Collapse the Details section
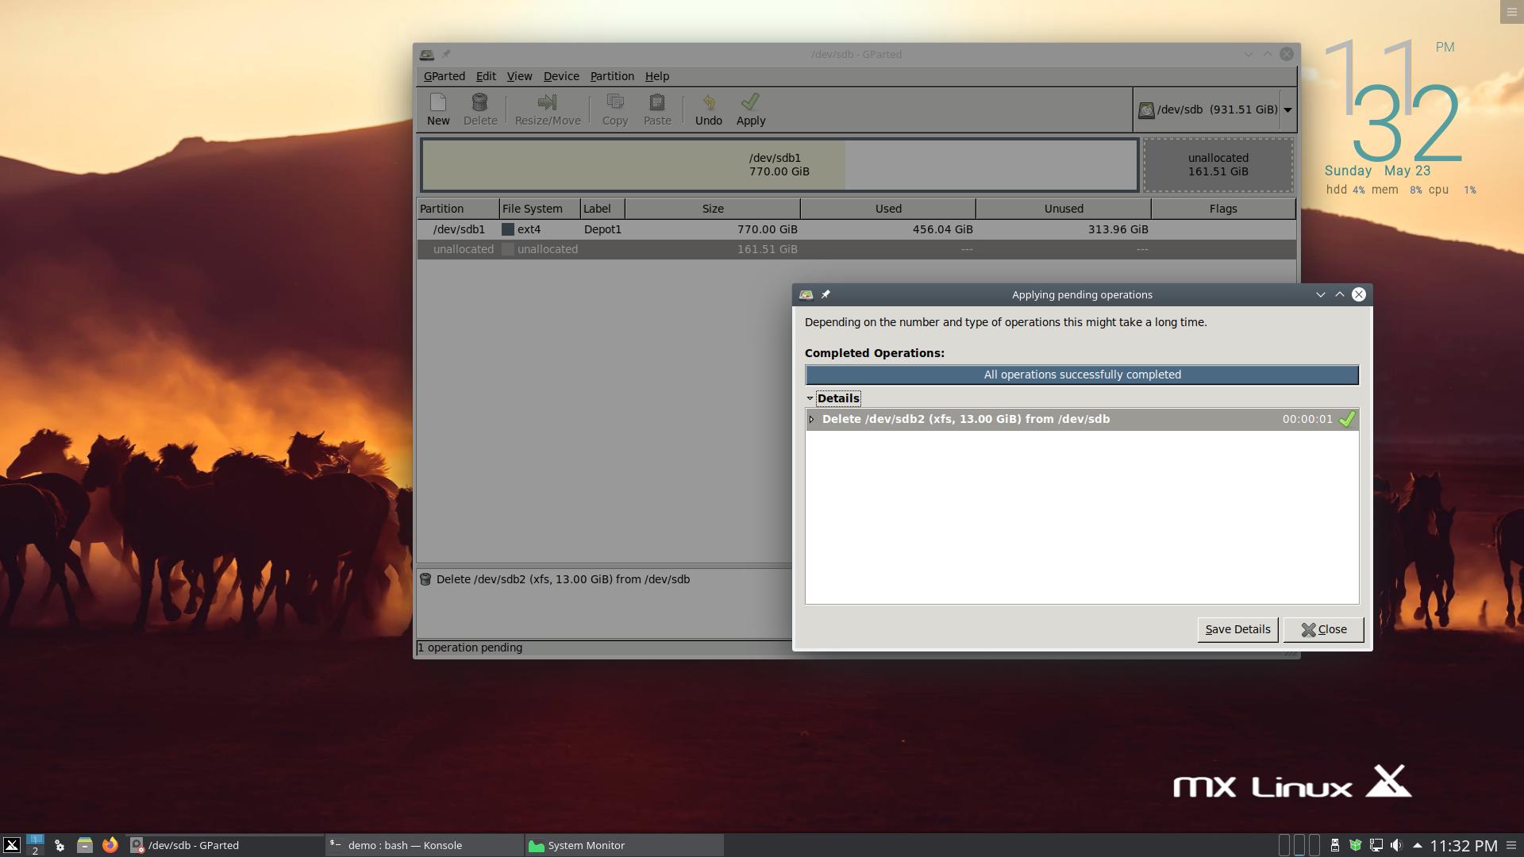 pyautogui.click(x=810, y=398)
